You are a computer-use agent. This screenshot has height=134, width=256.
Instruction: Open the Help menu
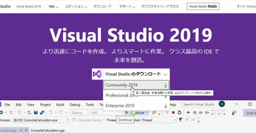173,105
